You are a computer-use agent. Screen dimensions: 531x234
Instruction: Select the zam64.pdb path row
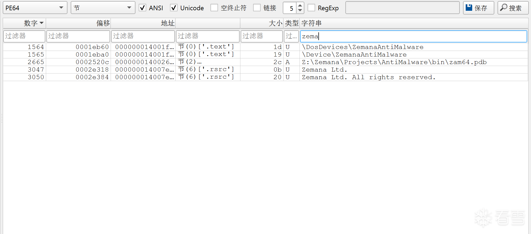tap(394, 62)
